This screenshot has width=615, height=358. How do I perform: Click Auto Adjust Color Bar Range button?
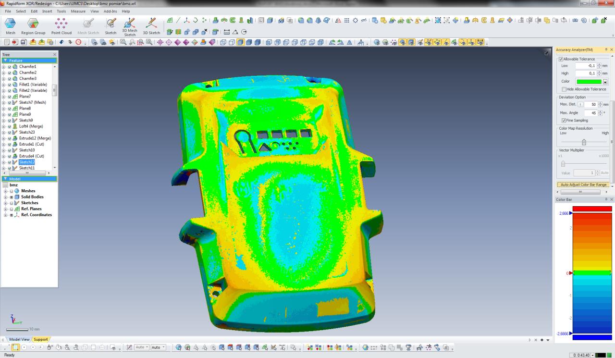583,185
